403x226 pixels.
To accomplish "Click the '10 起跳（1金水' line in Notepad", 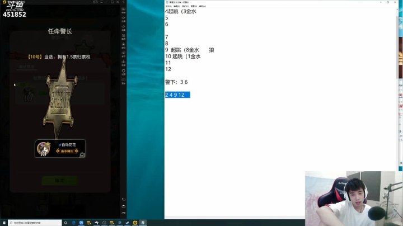I will 182,57.
